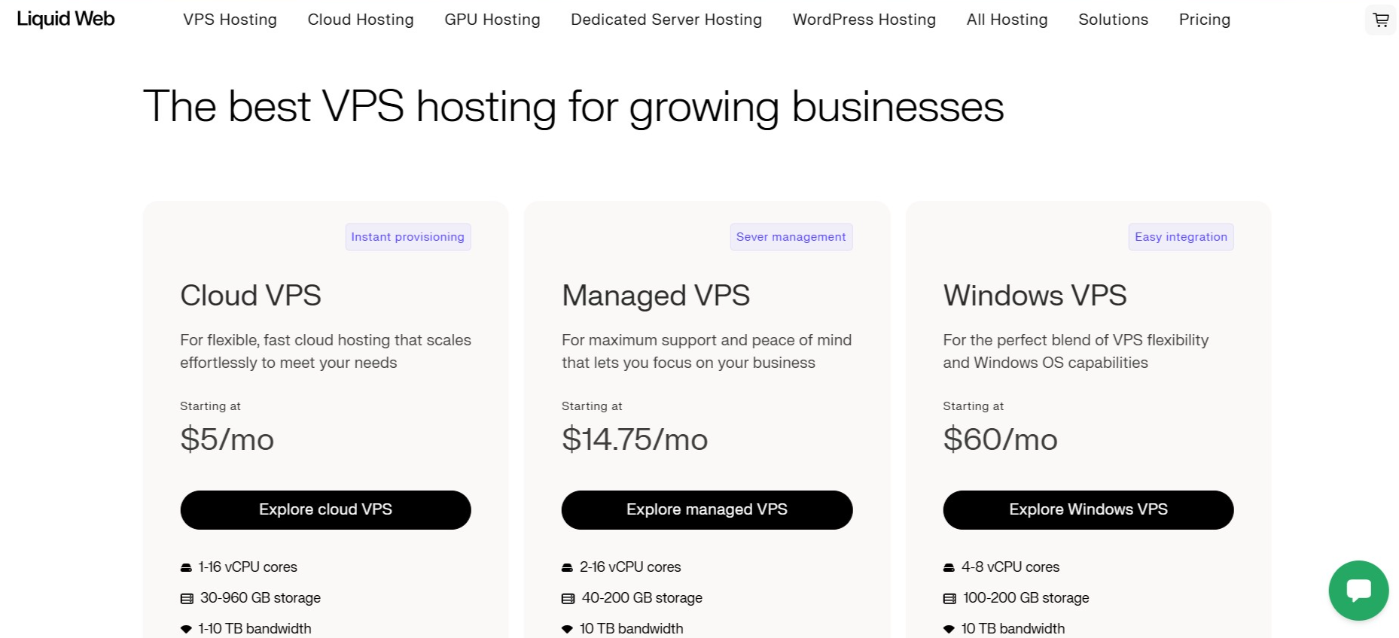Open the green live chat bubble
This screenshot has height=638, width=1399.
point(1358,590)
